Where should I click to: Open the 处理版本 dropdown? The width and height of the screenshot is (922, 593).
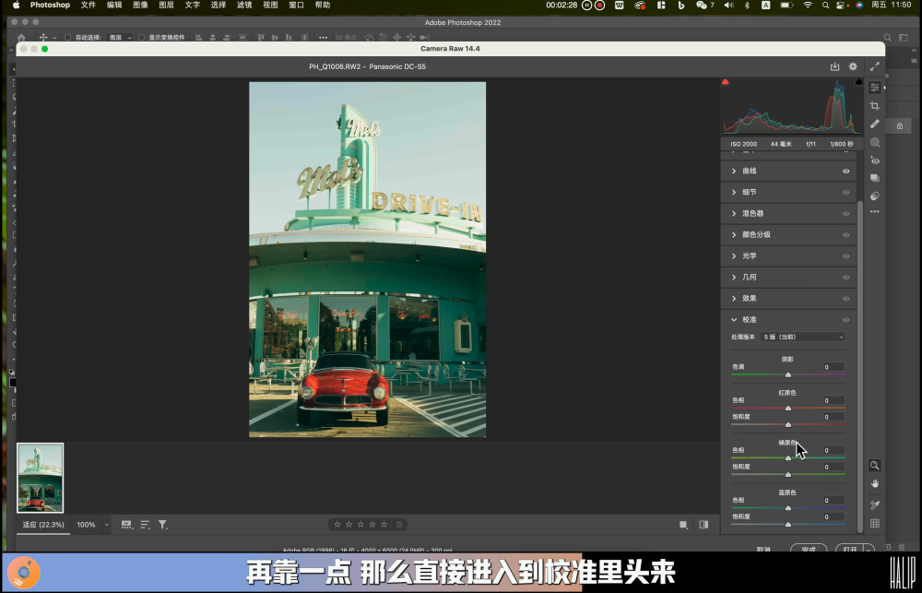(803, 338)
